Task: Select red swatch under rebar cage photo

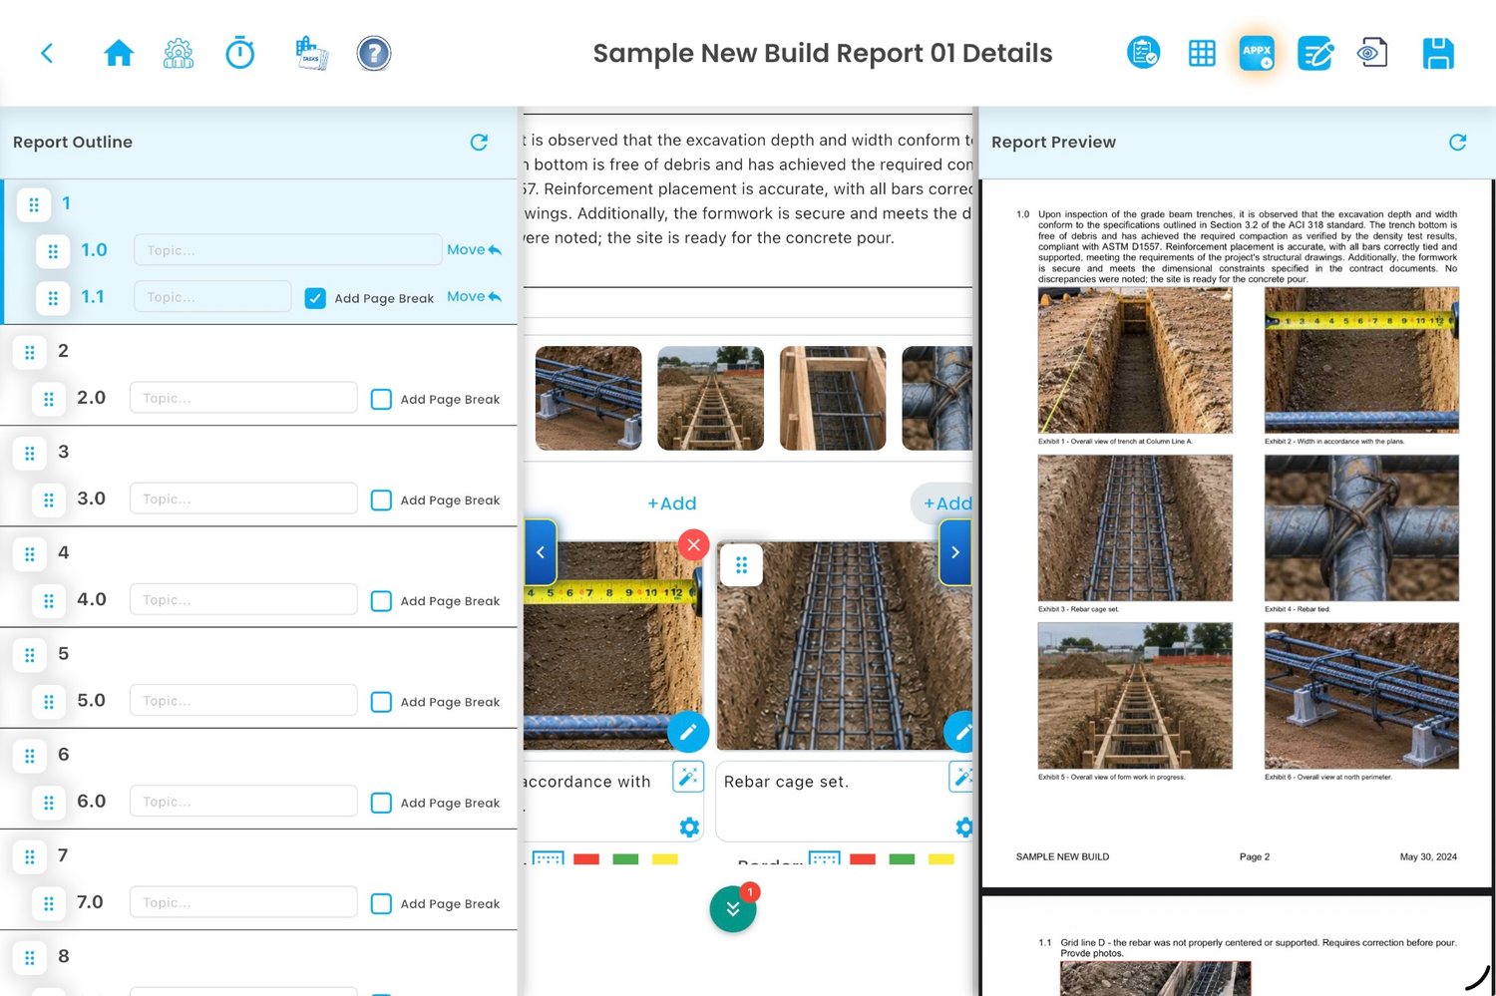Action: [863, 858]
